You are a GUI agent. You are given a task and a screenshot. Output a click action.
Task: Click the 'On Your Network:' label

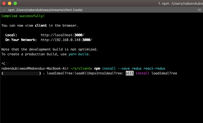[21, 40]
